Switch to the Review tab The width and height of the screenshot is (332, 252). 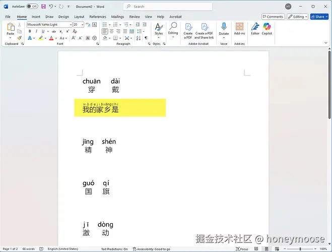(135, 17)
